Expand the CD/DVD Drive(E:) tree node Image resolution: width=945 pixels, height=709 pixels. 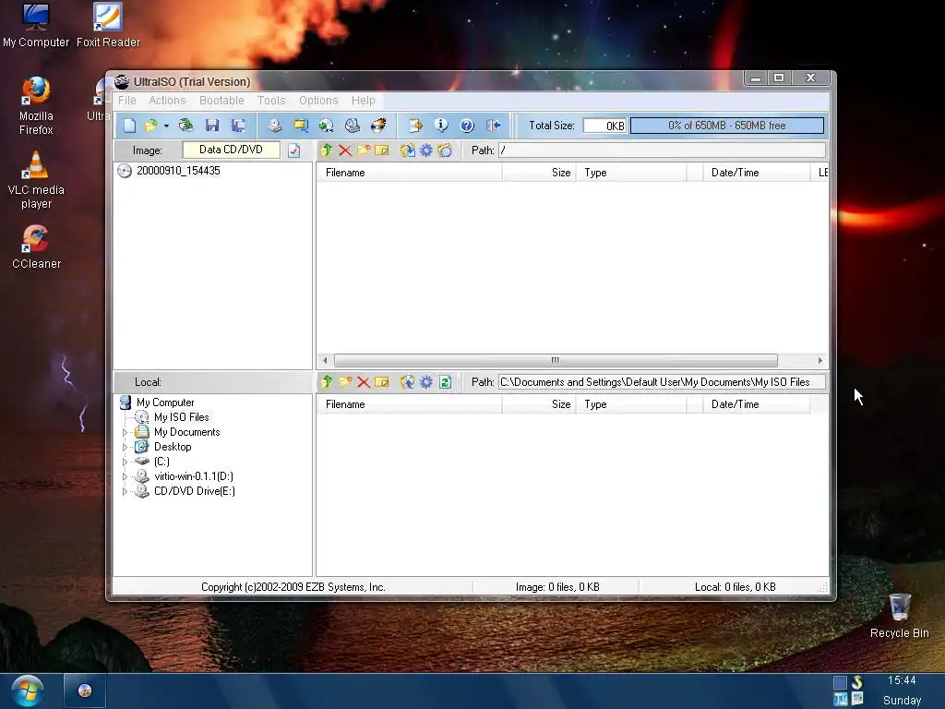click(126, 491)
